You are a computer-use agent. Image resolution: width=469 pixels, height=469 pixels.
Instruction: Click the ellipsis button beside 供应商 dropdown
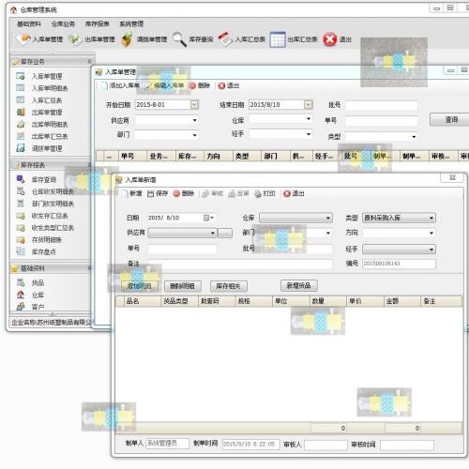pyautogui.click(x=225, y=234)
